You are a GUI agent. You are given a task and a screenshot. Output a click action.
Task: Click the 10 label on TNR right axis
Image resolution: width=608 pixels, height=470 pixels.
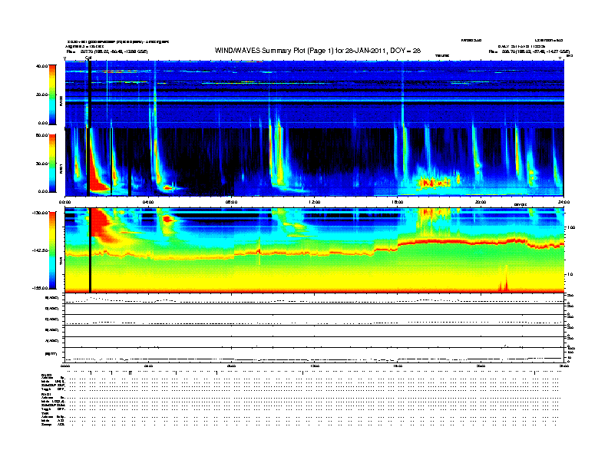click(572, 275)
